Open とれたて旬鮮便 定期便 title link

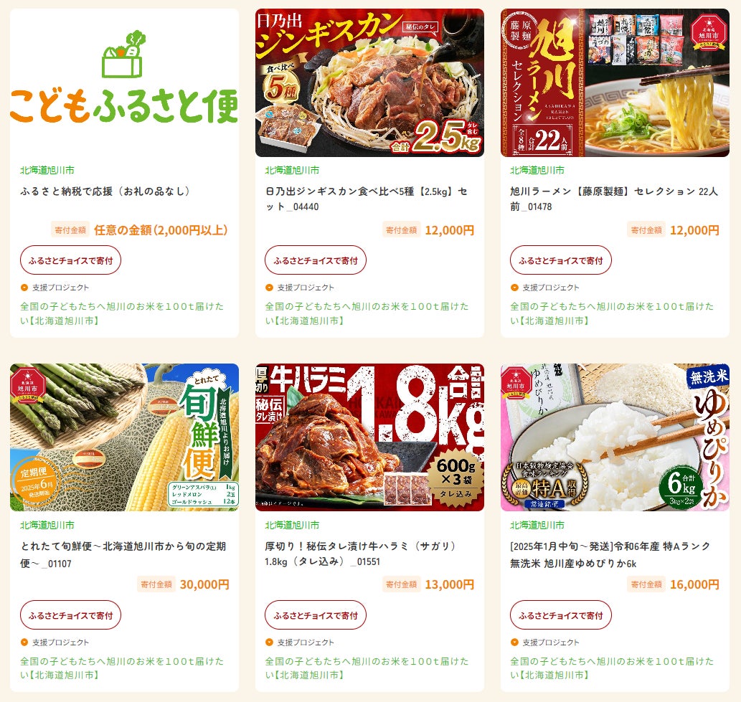pos(123,554)
